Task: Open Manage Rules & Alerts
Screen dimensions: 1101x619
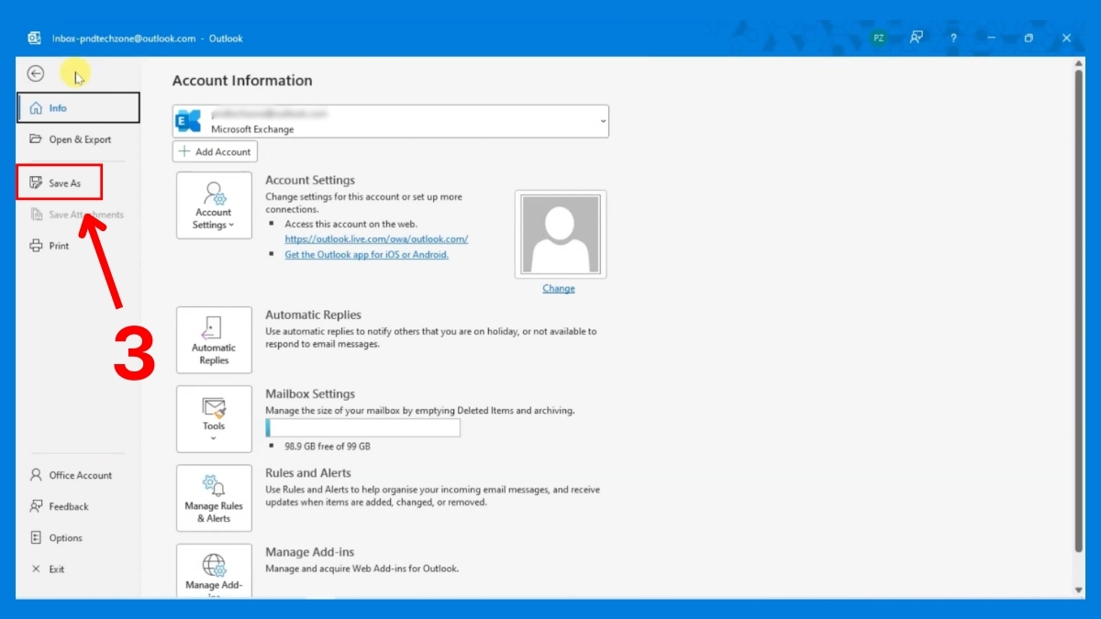Action: click(214, 498)
